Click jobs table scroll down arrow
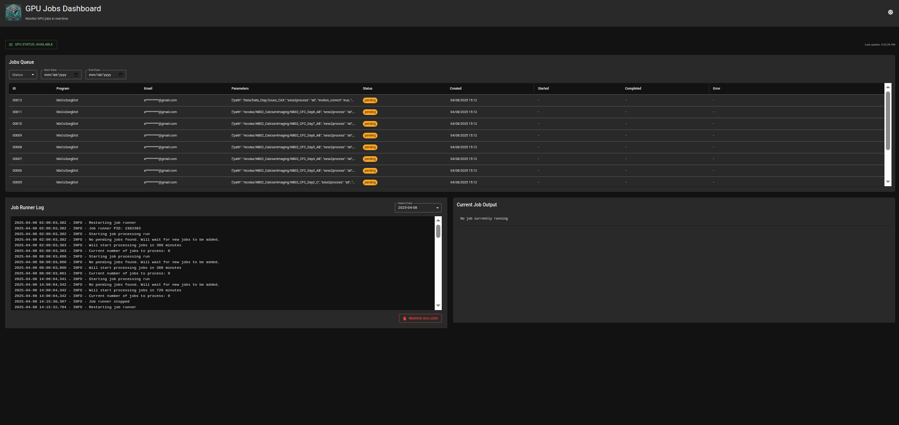Viewport: 899px width, 425px height. pos(888,182)
